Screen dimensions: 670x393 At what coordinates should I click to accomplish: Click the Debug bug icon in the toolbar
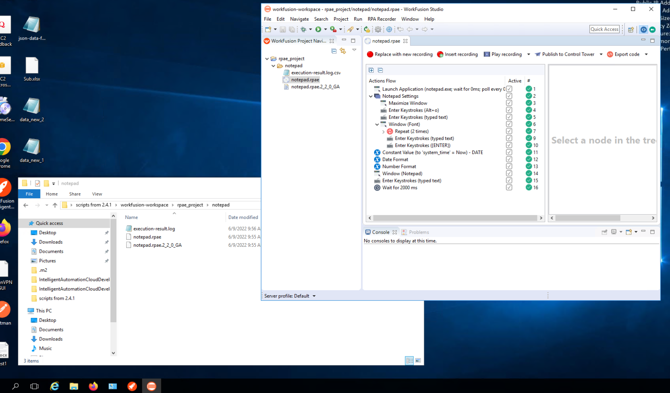tap(303, 29)
